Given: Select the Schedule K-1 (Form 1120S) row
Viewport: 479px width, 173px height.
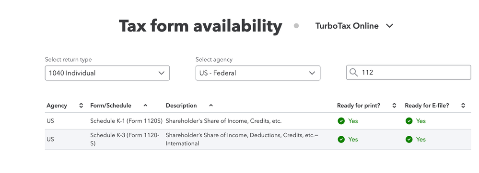Looking at the screenshot, I should (258, 121).
